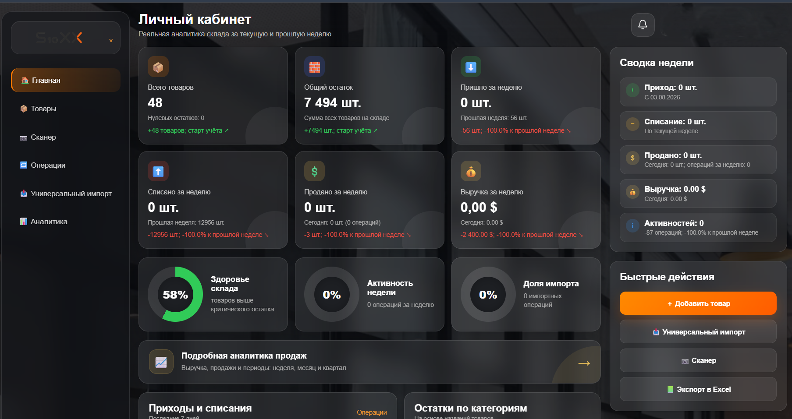
Task: Click the Приход: 0 шт. summary row
Action: tap(698, 92)
